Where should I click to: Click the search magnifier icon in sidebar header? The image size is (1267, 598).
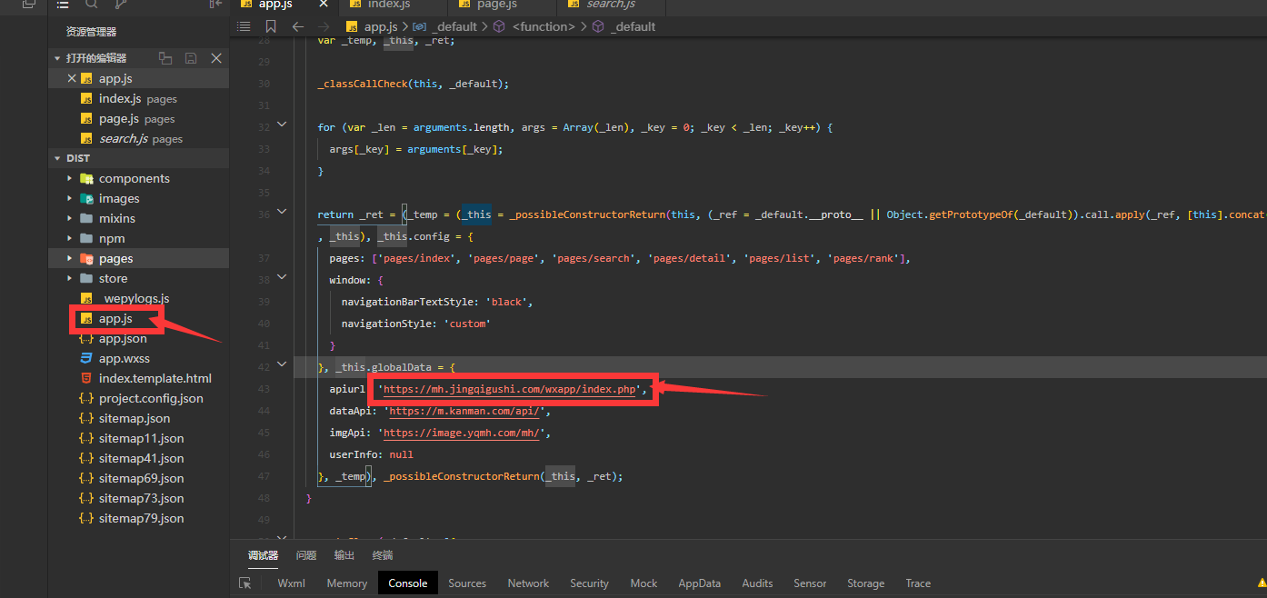91,5
